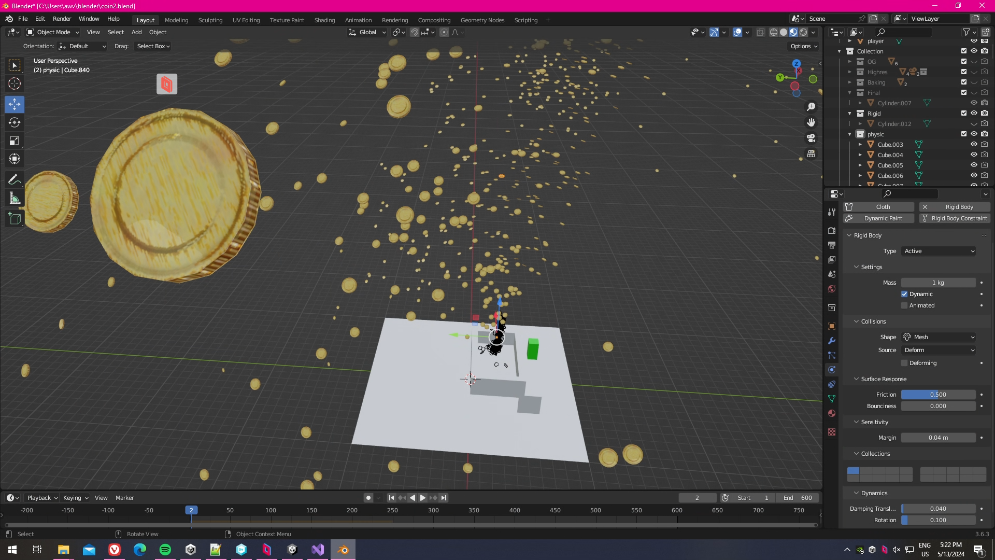Select the Rotate tool in toolbar
Screen dimensions: 995x560
pyautogui.click(x=15, y=122)
